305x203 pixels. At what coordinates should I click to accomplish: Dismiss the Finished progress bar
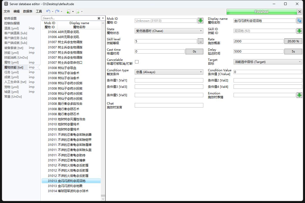tap(299, 12)
